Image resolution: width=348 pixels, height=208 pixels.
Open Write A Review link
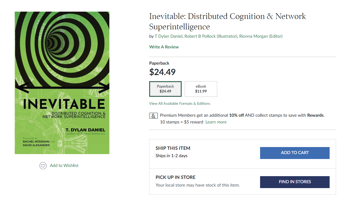click(x=164, y=47)
